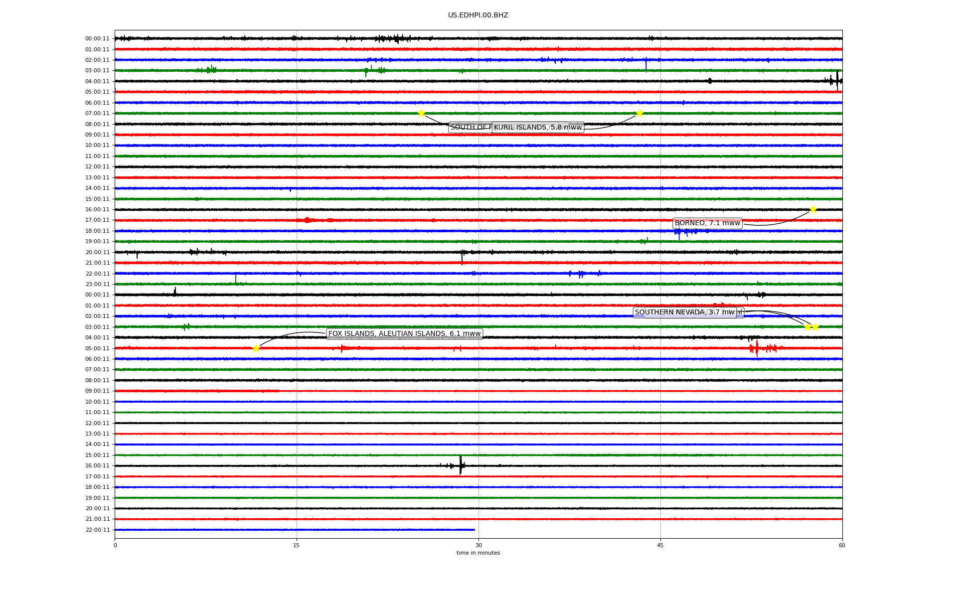Click the 22:00:11 label of the last trace

(x=98, y=530)
